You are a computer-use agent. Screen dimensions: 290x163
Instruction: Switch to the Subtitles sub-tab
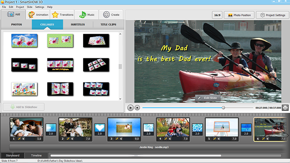click(78, 24)
